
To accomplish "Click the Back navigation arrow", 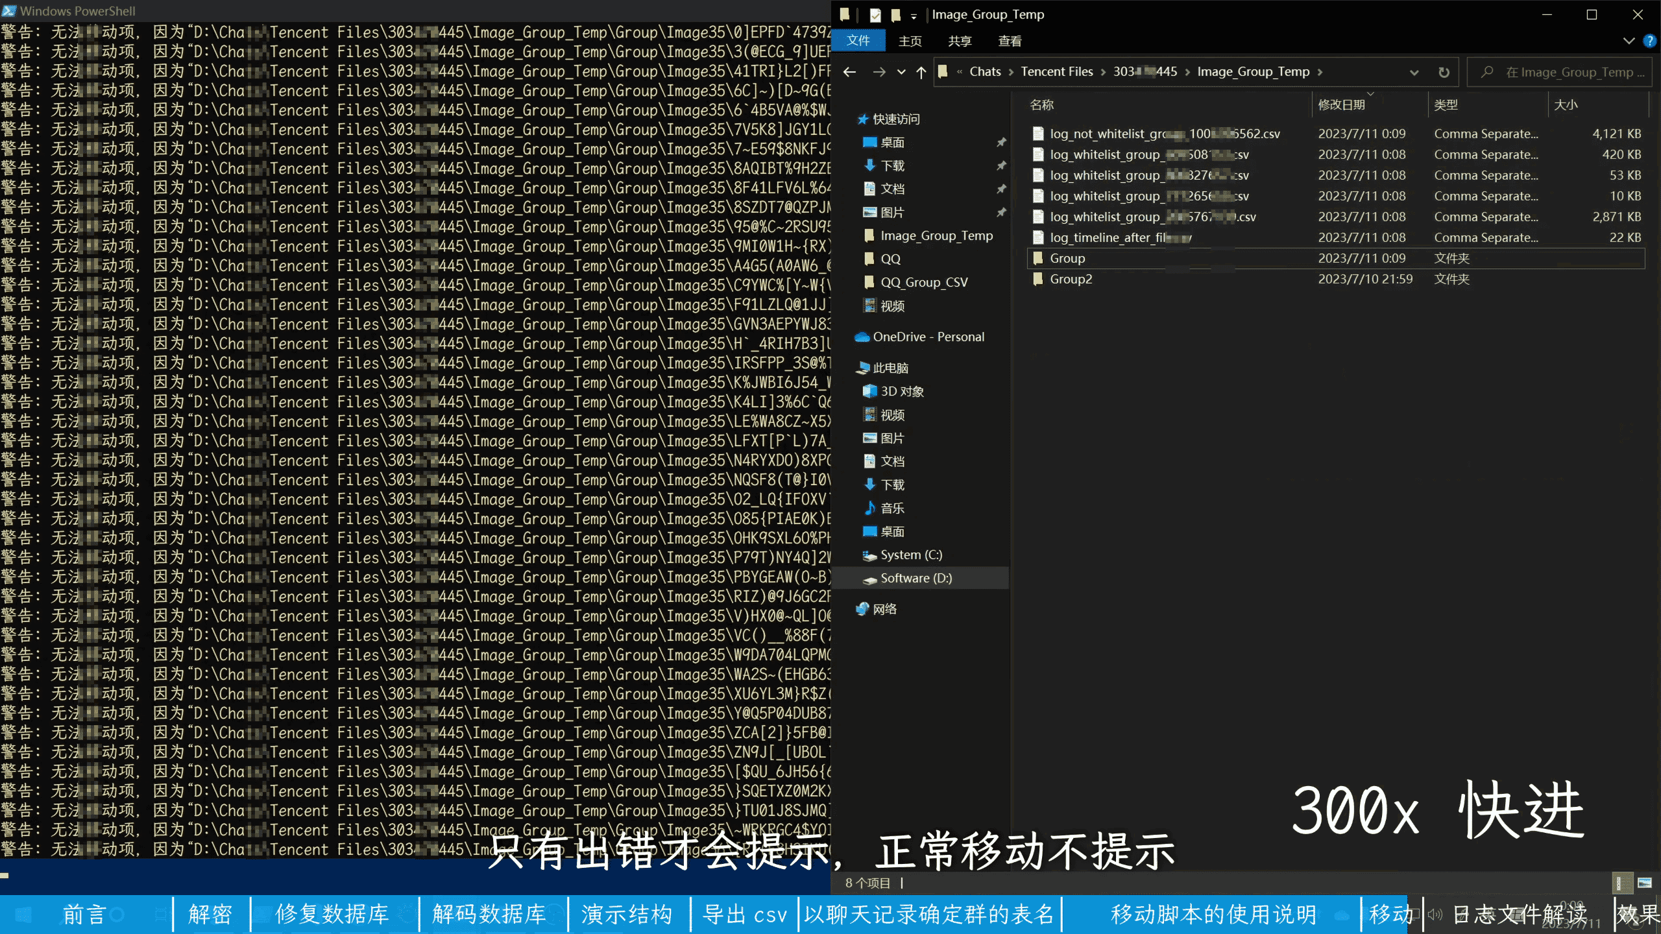I will pyautogui.click(x=849, y=72).
